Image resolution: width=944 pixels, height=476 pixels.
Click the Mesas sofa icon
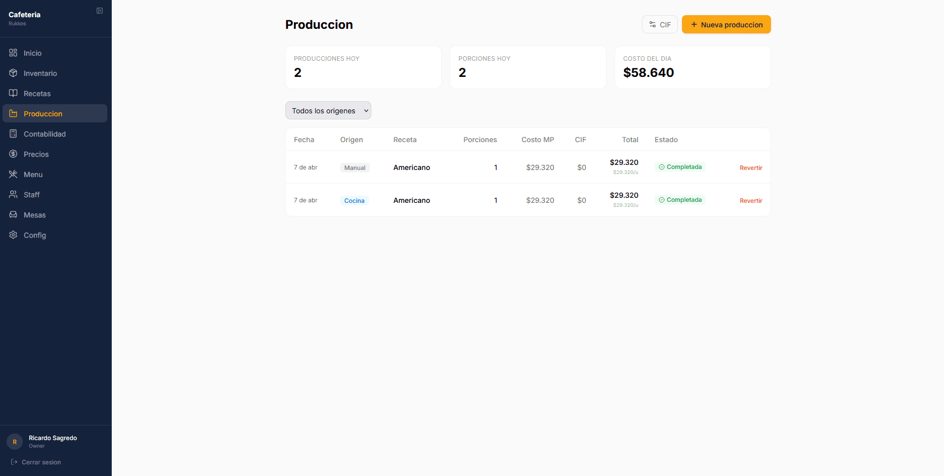(13, 215)
